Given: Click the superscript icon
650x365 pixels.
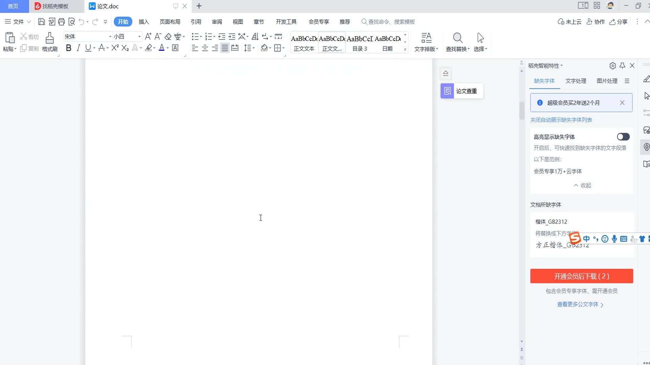Looking at the screenshot, I should coord(115,48).
